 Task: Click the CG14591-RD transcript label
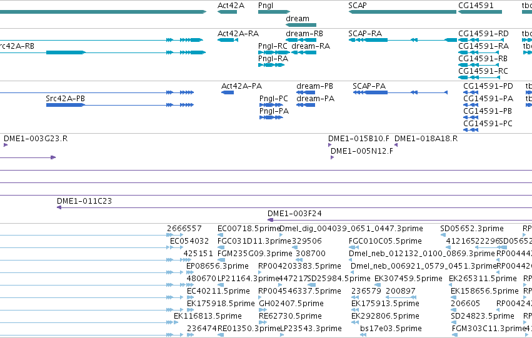pyautogui.click(x=483, y=34)
